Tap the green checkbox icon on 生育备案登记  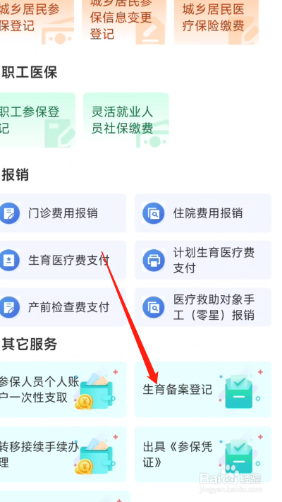239,390
